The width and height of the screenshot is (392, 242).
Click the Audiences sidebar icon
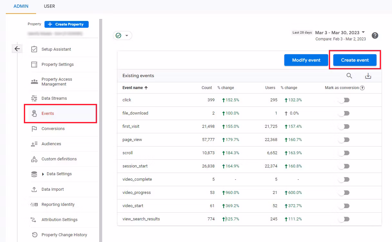(34, 144)
